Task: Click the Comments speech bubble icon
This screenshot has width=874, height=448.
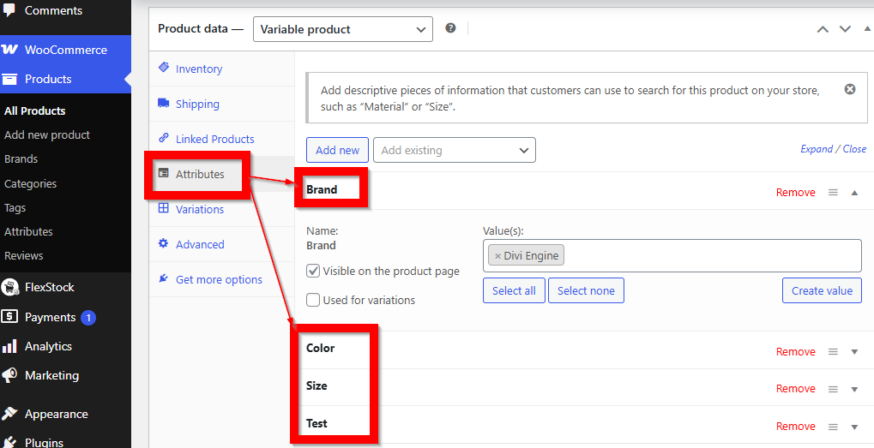Action: (9, 10)
